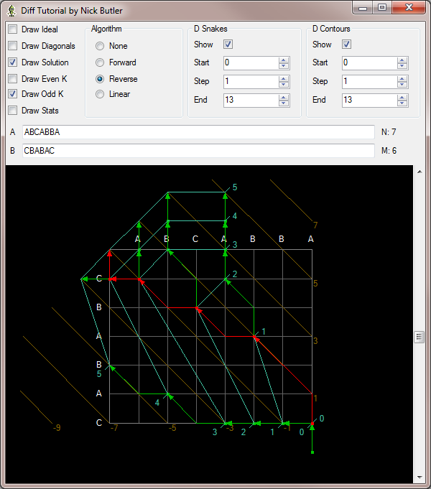431x489 pixels.
Task: Minimize the Diff Tutorial window
Action: [x=363, y=8]
